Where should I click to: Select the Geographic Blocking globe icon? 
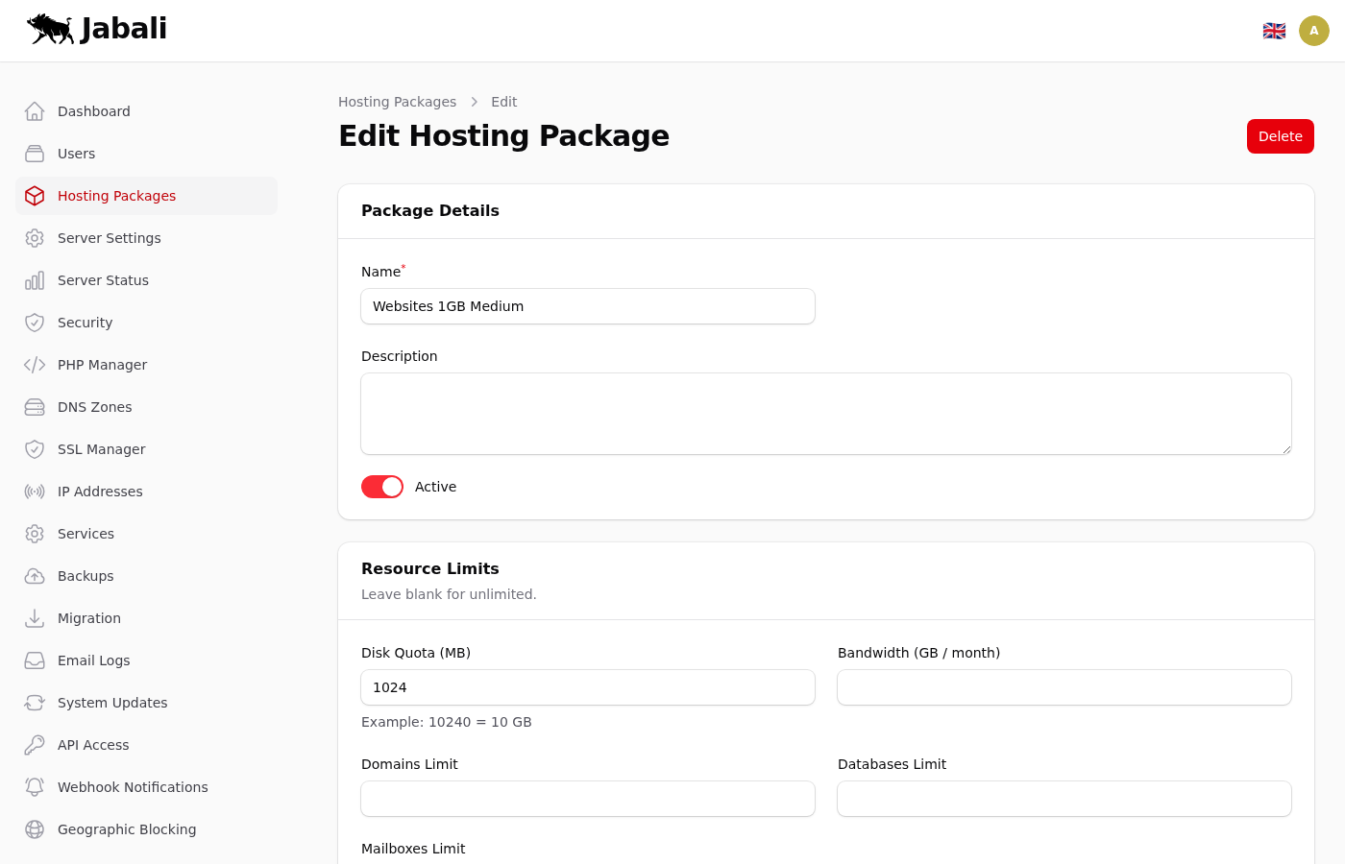point(35,829)
